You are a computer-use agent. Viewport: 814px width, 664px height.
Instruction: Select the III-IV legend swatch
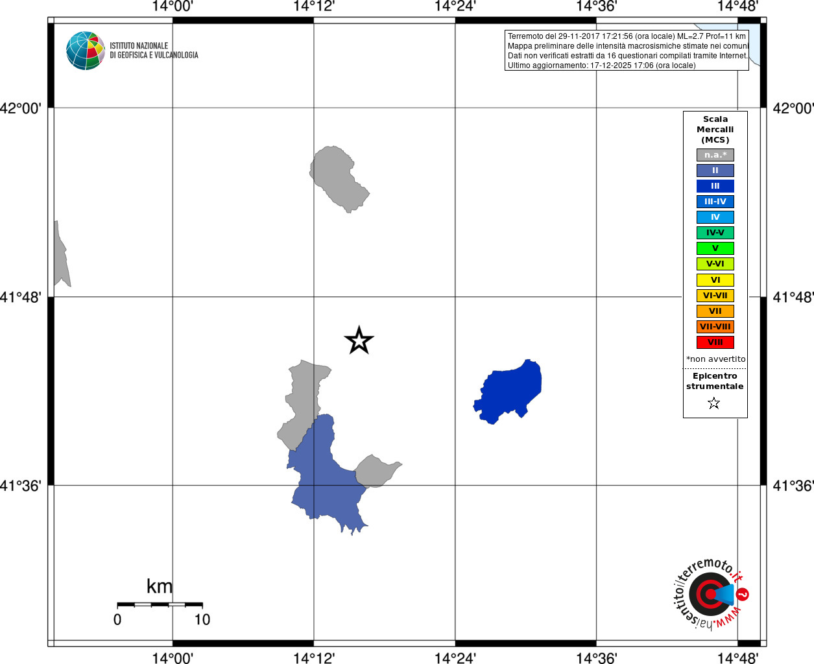(x=715, y=202)
